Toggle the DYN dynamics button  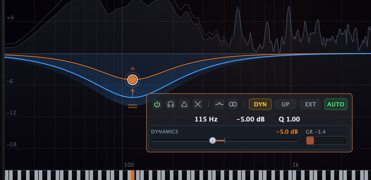260,104
